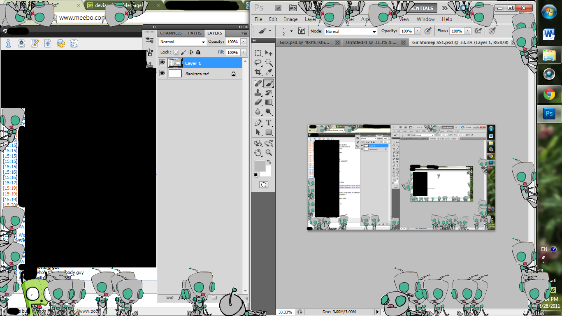Click the Meebo dice game icon
This screenshot has height=316, width=562.
pos(74,43)
